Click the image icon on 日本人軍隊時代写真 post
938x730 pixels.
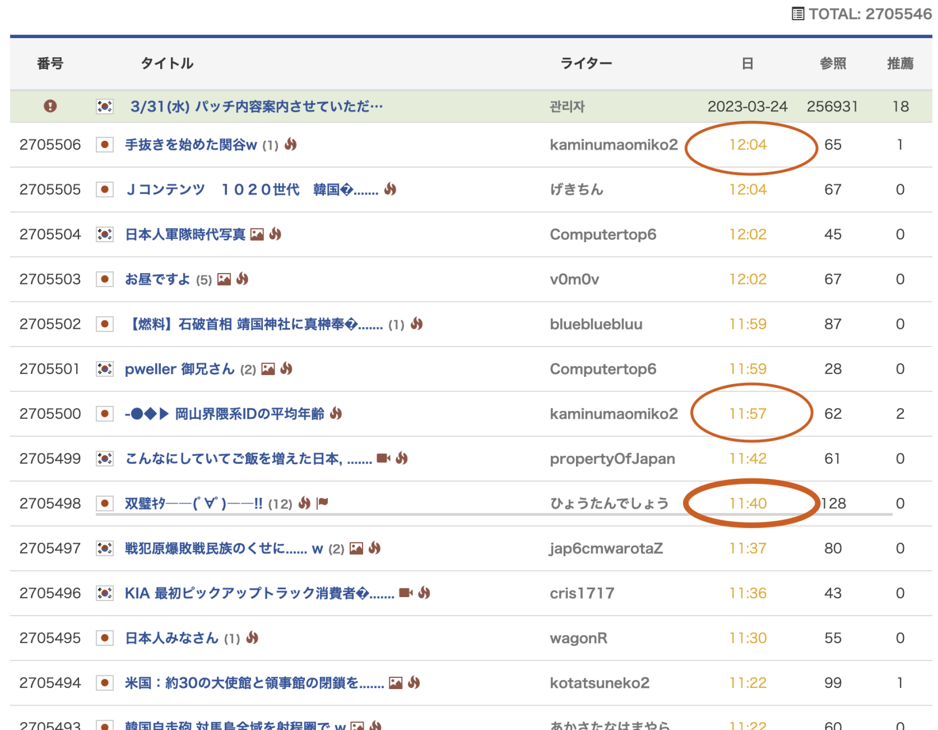[x=257, y=235]
